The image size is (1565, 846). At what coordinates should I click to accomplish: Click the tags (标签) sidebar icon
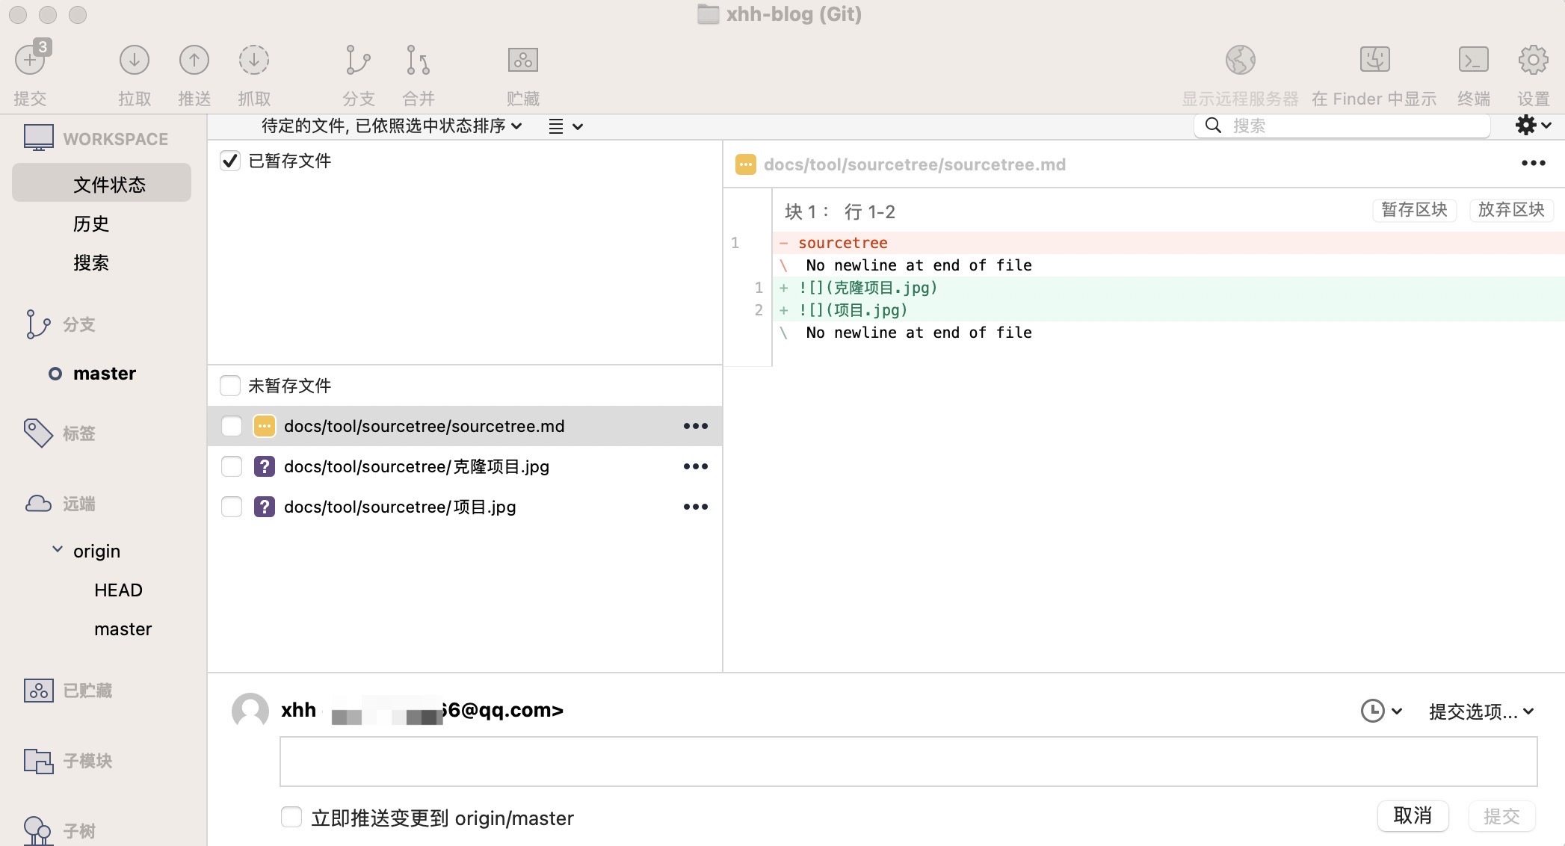(x=38, y=433)
